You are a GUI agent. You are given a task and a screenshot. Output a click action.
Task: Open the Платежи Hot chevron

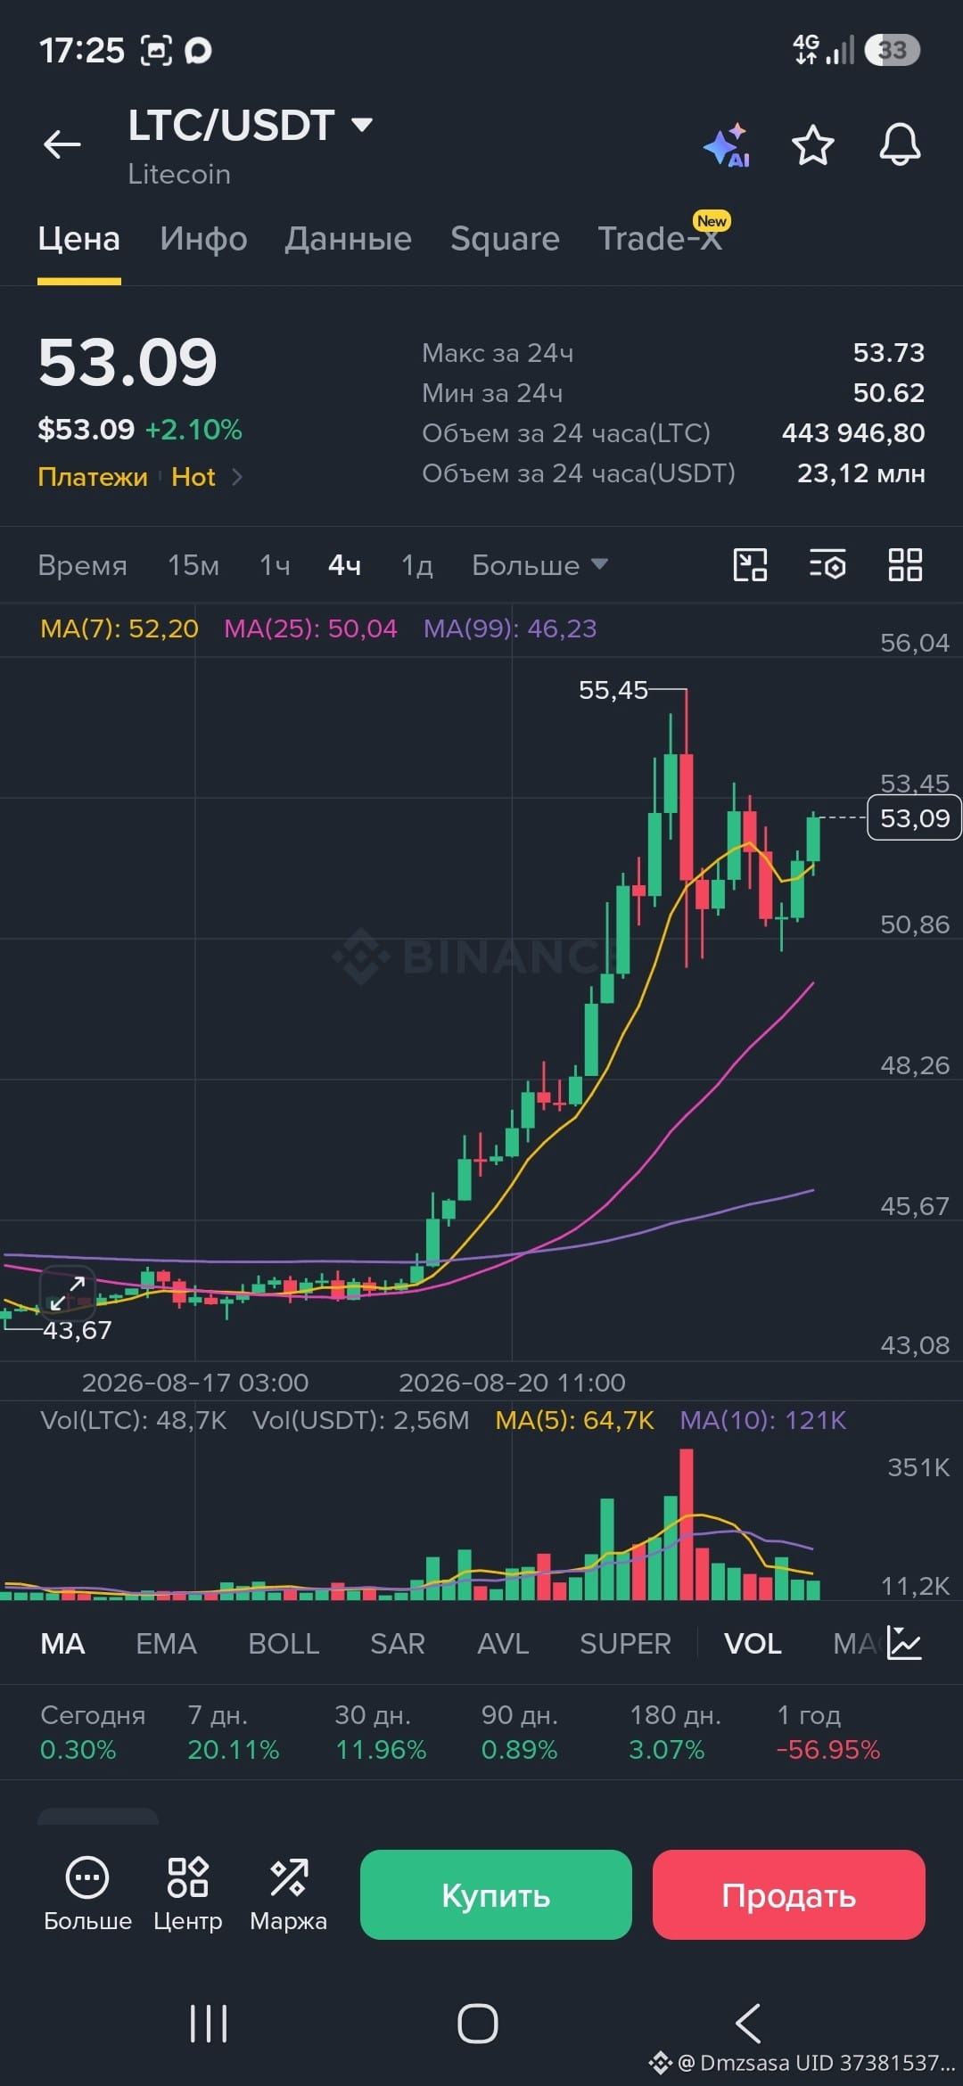point(237,477)
